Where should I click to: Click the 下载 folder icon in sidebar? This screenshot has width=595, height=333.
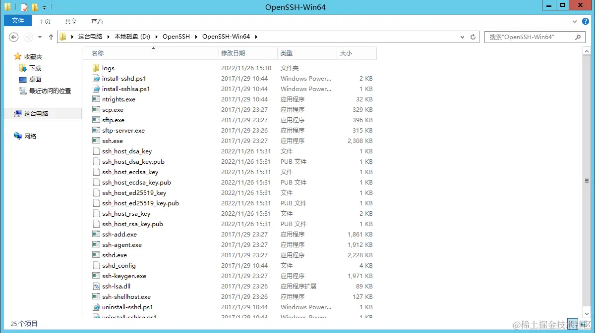(x=22, y=68)
